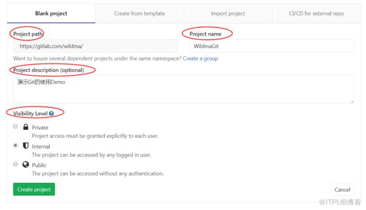The image size is (366, 210).
Task: Click the Project description (optional) label
Action: 49,70
